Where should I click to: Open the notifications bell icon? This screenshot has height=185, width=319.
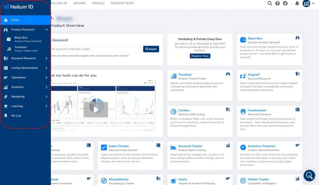(297, 3)
